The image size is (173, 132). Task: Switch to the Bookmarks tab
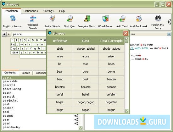click(40, 73)
